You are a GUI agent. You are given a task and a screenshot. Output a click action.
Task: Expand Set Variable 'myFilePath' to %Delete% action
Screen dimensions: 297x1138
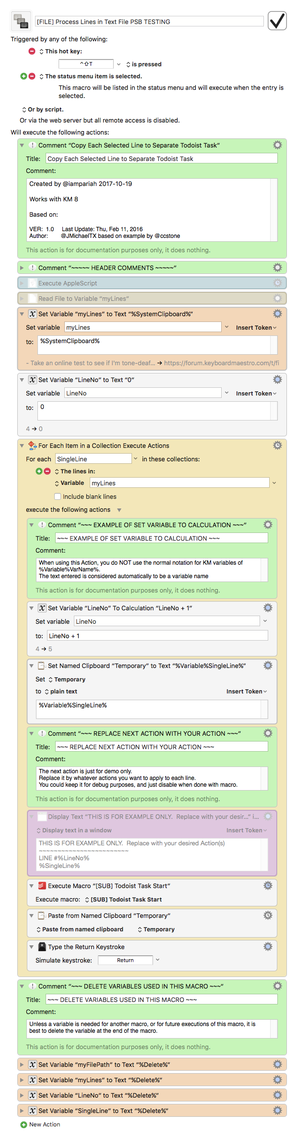[x=22, y=1064]
